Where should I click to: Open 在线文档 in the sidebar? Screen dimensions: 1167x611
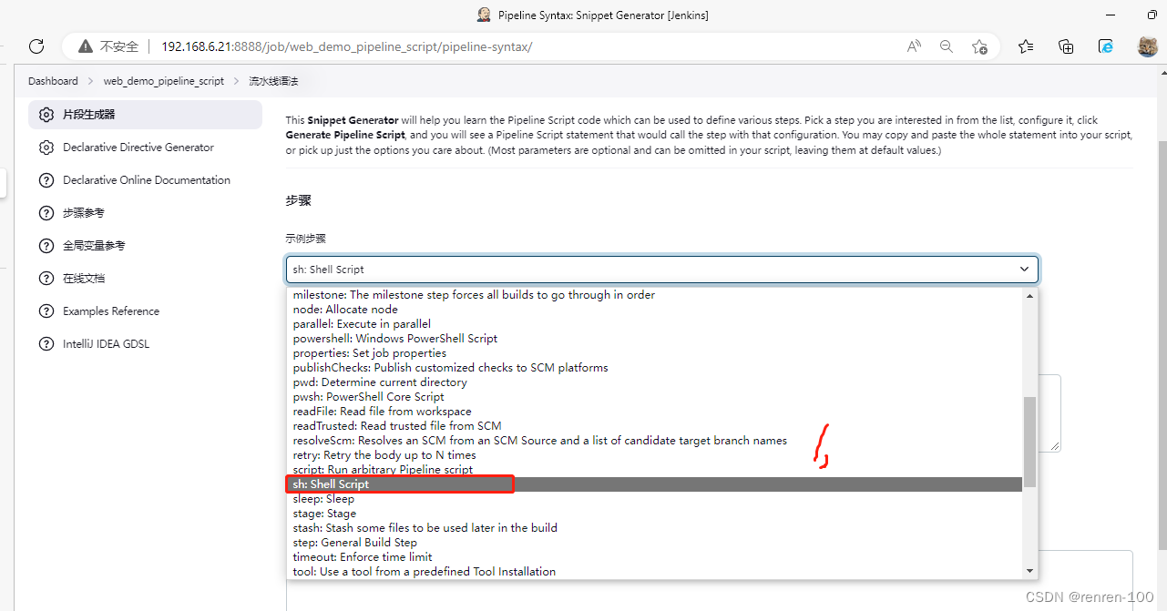[x=84, y=279]
